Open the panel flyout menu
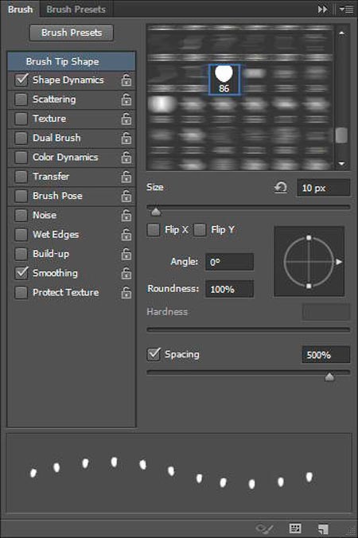This screenshot has height=538, width=358. (346, 10)
